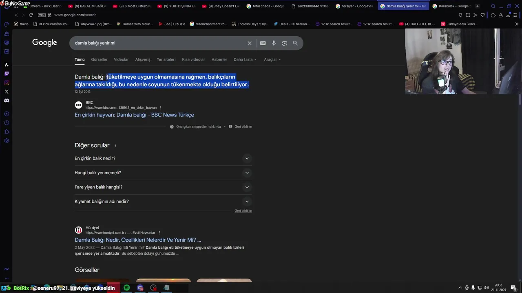Adjust volume from system tray speaker
The height and width of the screenshot is (293, 522).
click(486, 288)
